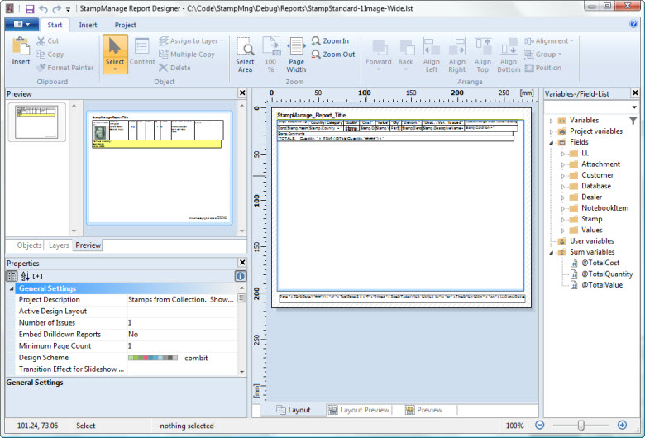This screenshot has height=438, width=645.
Task: Switch to the Project ribbon tab
Action: [x=126, y=25]
